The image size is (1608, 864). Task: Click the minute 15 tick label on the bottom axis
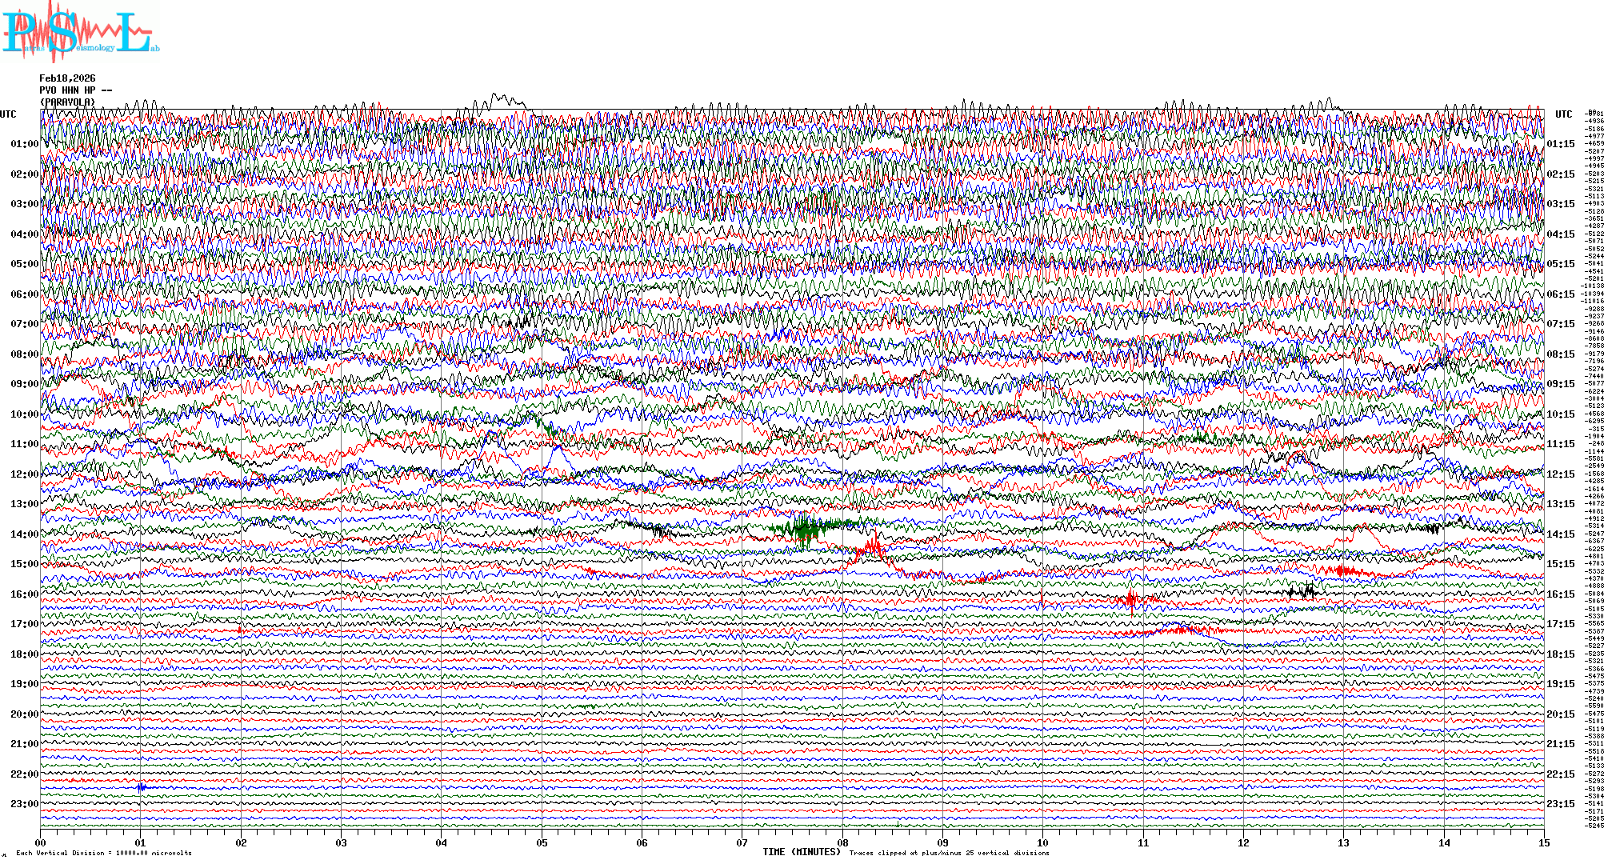click(x=1543, y=843)
